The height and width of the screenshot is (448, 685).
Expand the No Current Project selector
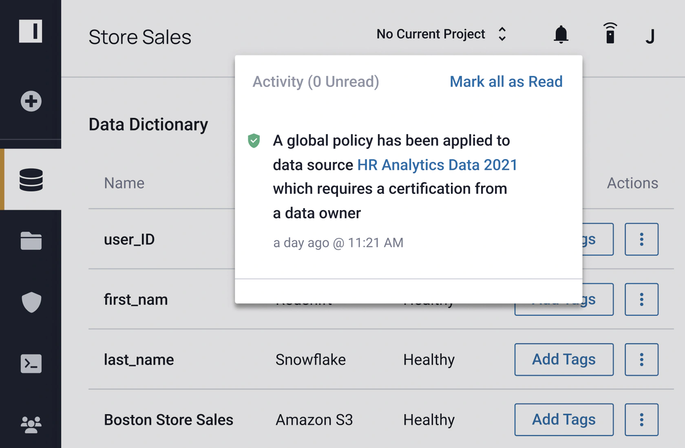pos(442,34)
